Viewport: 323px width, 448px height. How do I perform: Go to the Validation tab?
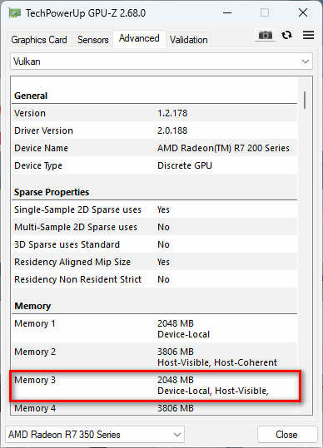point(188,40)
